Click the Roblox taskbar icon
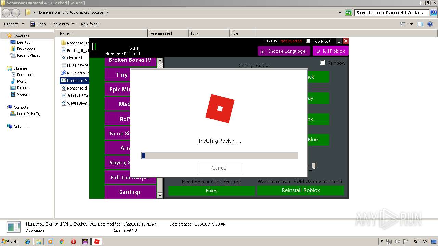This screenshot has height=246, width=438. tap(97, 242)
